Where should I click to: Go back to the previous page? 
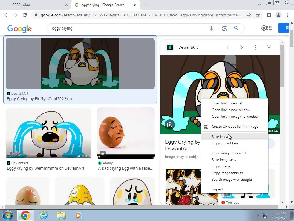6,15
